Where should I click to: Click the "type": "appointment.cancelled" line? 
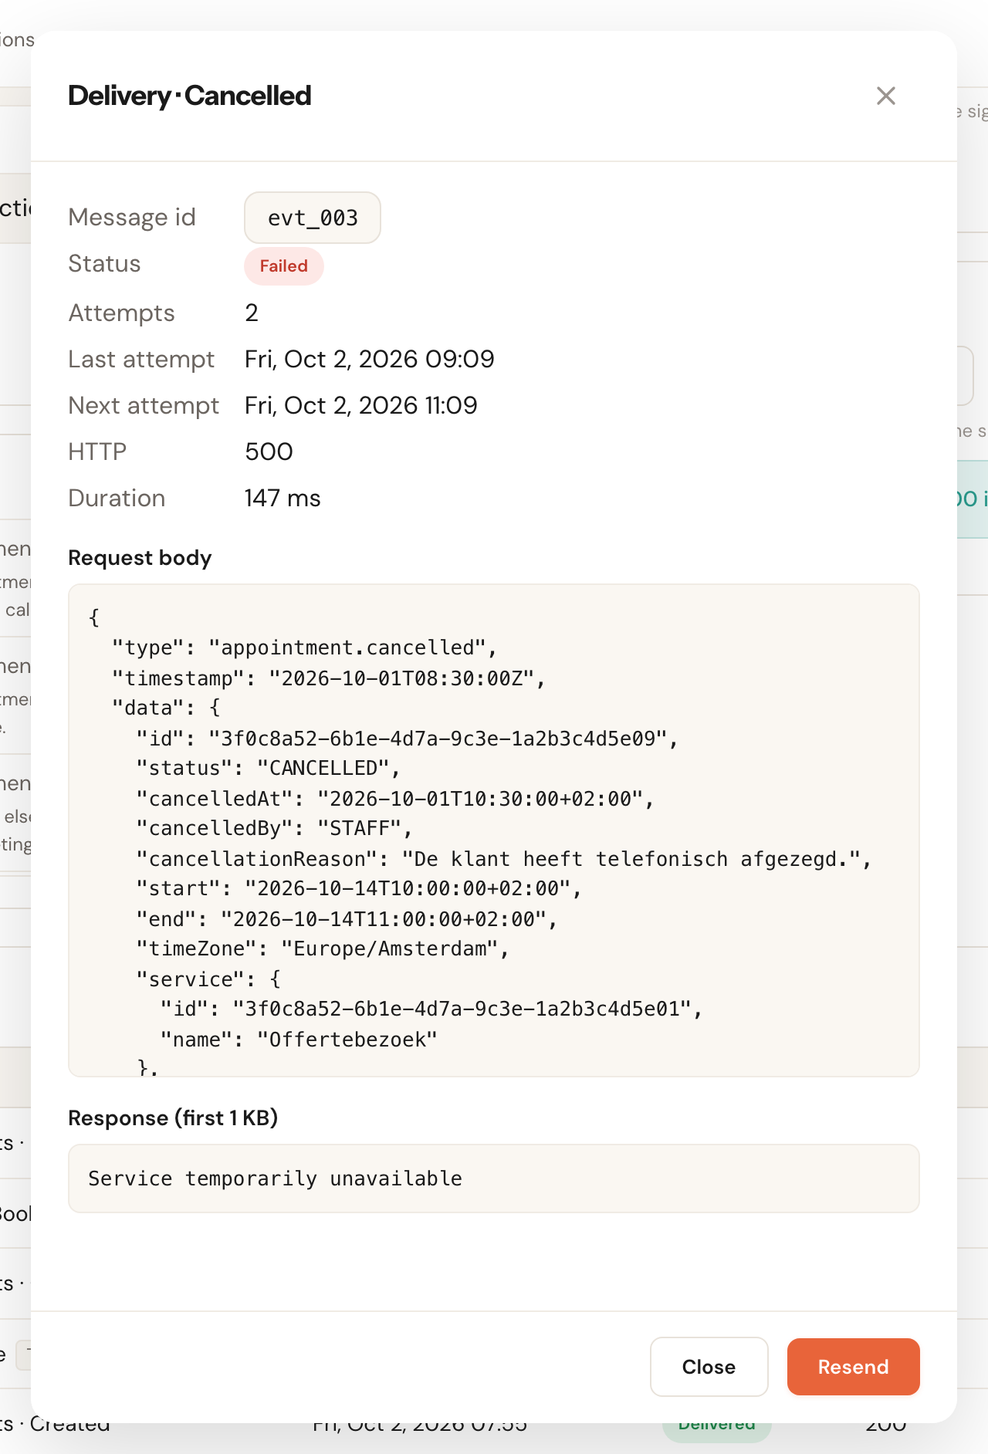click(x=304, y=648)
